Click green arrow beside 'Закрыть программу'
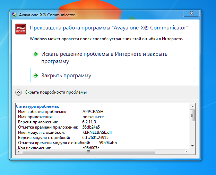Screen dimensions: 216x175 click(36, 76)
